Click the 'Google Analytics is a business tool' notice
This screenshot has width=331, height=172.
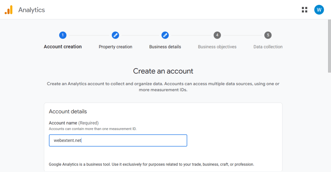pos(151,164)
